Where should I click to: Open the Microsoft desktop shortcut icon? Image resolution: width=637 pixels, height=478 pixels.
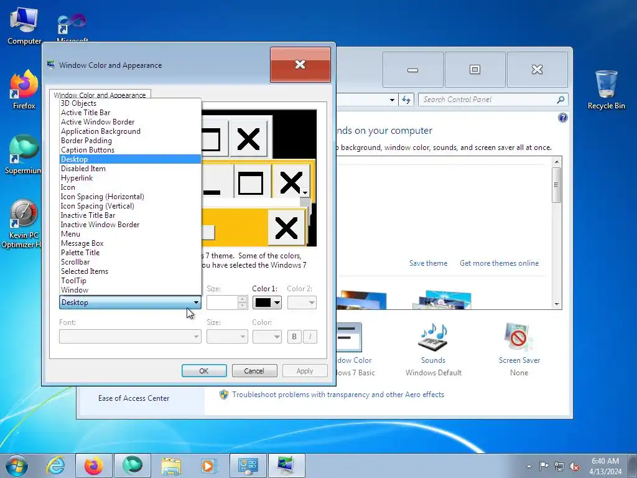72,26
